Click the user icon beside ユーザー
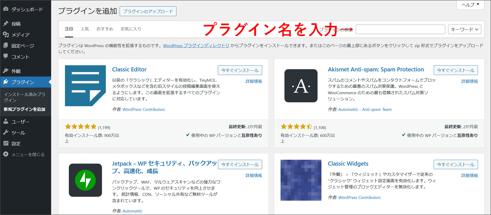This screenshot has width=491, height=215. [x=6, y=122]
